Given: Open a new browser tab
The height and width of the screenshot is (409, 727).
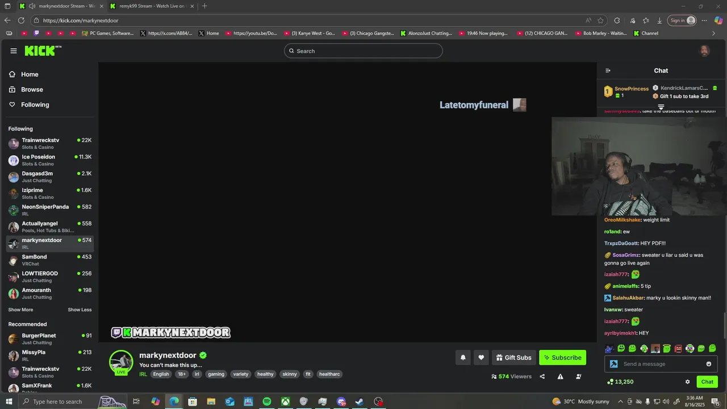Looking at the screenshot, I should pyautogui.click(x=204, y=6).
